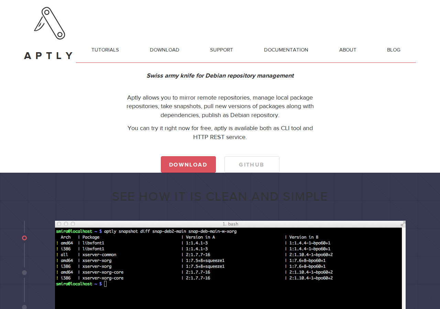Viewport: 440px width, 309px height.
Task: Click the APTLY wordmark text
Action: (x=48, y=56)
